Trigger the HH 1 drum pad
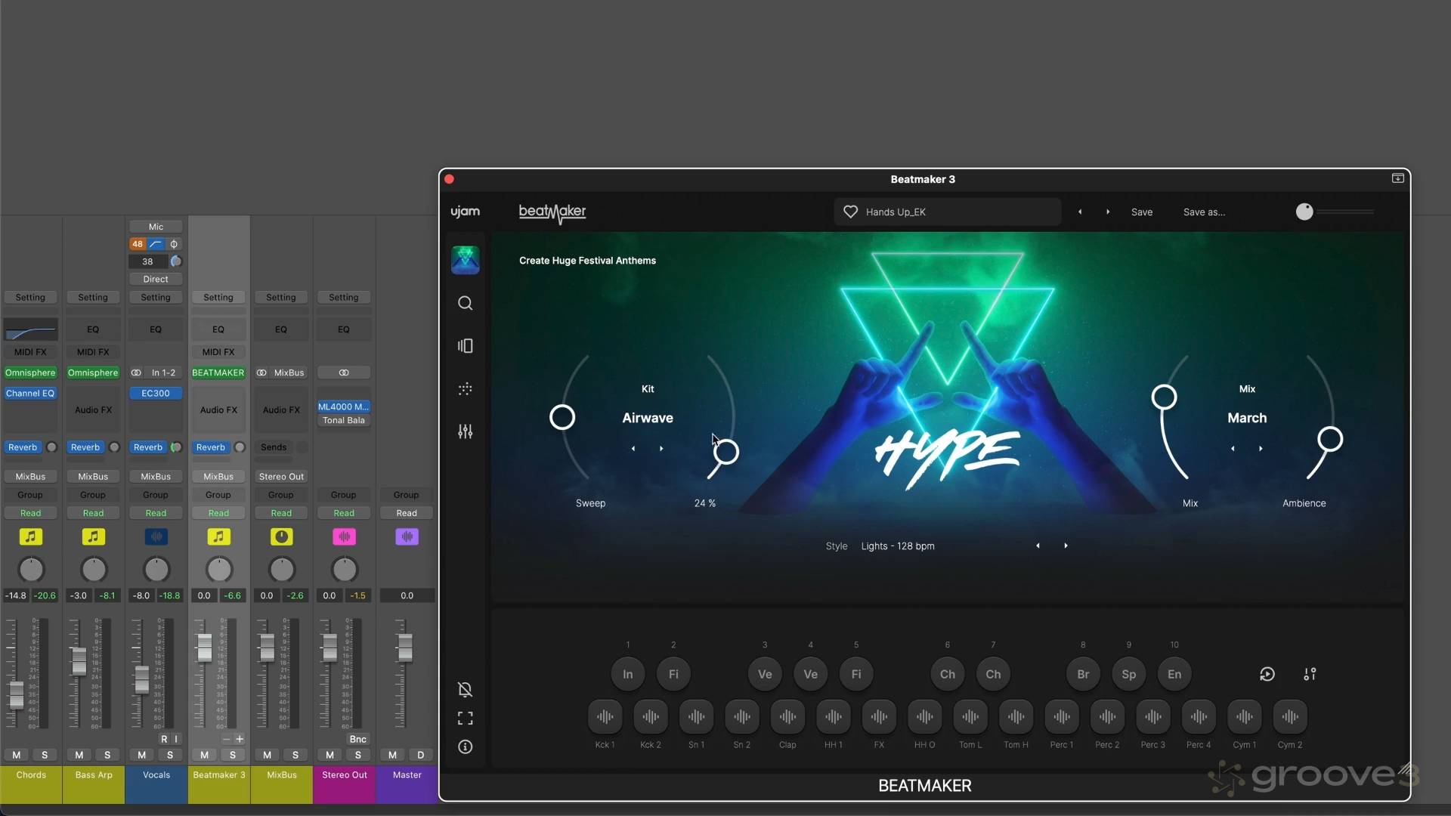This screenshot has height=816, width=1451. [834, 716]
